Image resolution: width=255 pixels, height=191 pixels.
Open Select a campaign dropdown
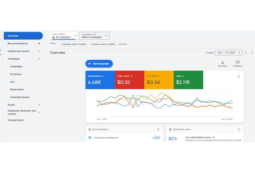tap(94, 36)
